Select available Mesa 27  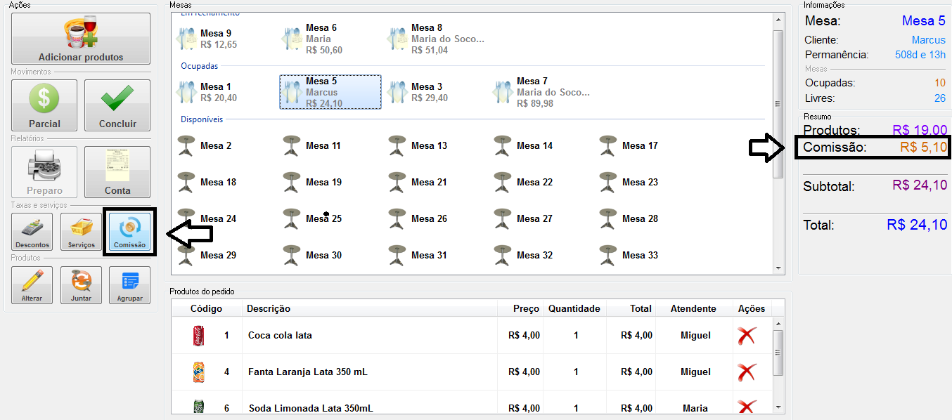tap(524, 218)
